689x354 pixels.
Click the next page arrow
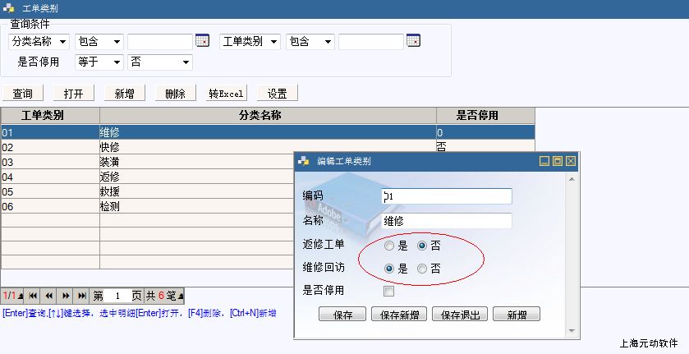(x=67, y=296)
